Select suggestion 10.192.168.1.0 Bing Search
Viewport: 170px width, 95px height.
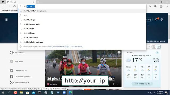(x=82, y=11)
